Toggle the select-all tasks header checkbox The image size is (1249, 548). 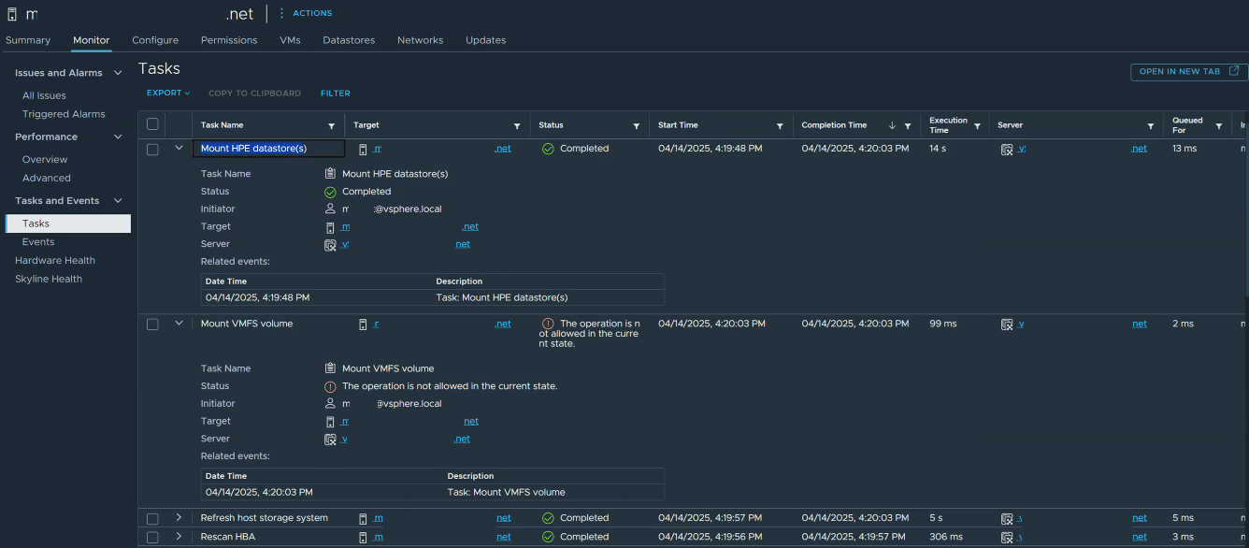[152, 124]
